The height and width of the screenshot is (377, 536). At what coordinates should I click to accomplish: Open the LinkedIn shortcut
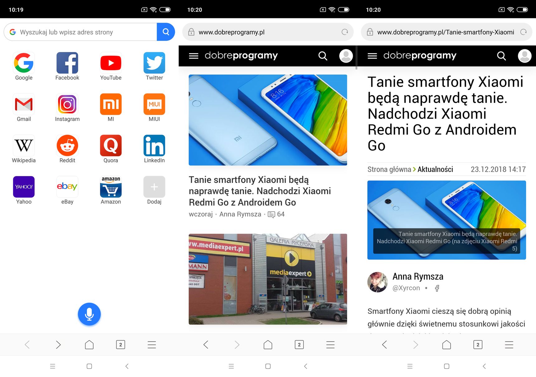[x=154, y=146]
